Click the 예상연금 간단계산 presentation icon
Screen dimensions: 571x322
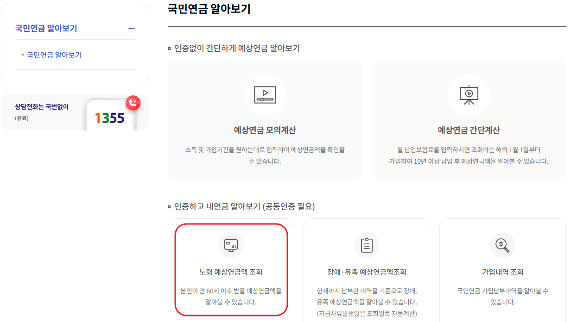click(x=469, y=95)
